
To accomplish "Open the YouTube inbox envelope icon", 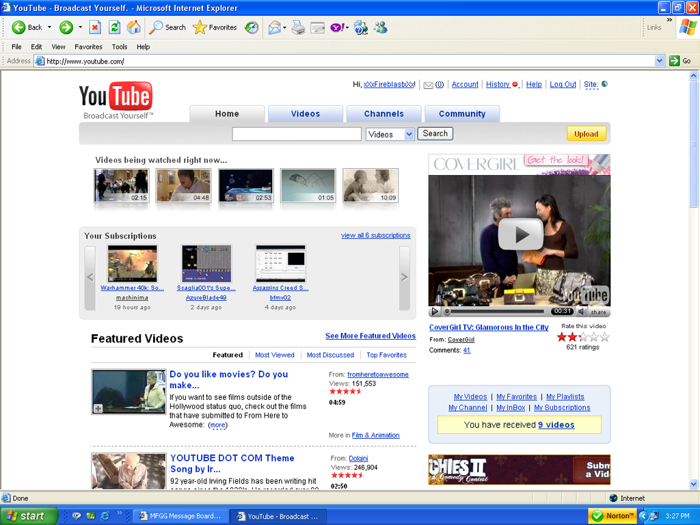I will [429, 85].
